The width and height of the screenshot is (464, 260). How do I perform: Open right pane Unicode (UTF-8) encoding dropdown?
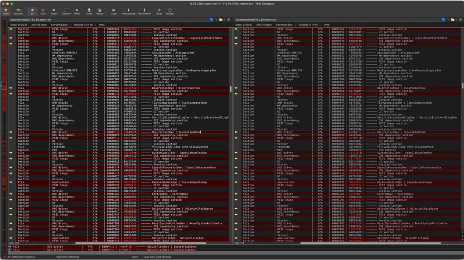pyautogui.click(x=310, y=25)
